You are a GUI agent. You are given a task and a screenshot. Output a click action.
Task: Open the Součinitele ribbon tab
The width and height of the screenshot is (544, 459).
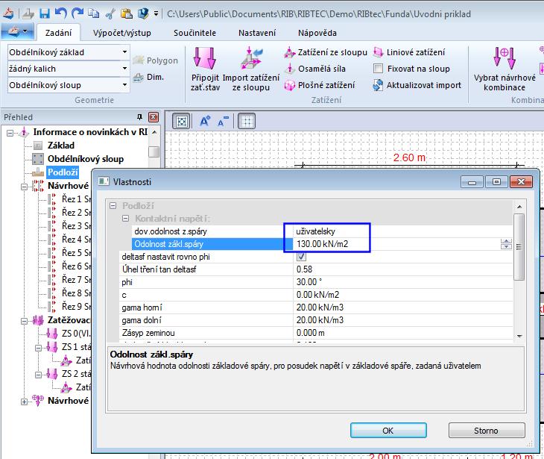pyautogui.click(x=194, y=33)
